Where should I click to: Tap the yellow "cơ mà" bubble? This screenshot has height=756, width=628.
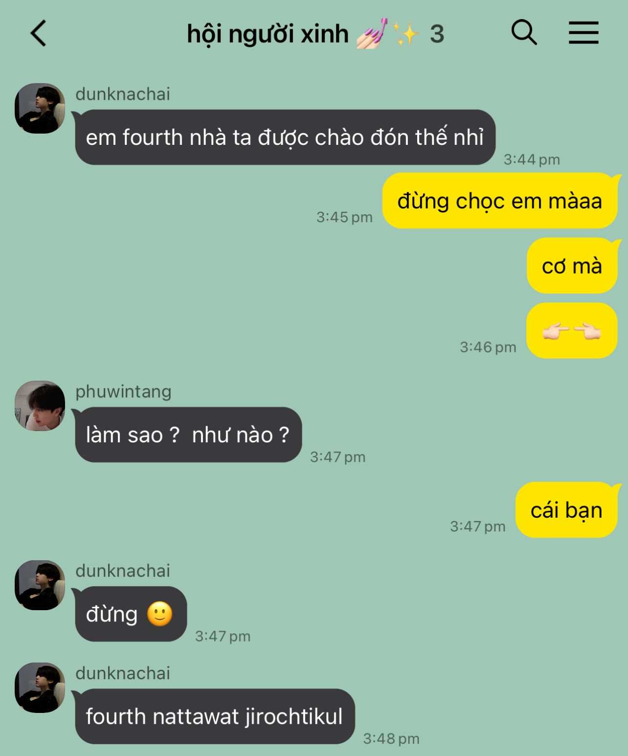tap(572, 266)
